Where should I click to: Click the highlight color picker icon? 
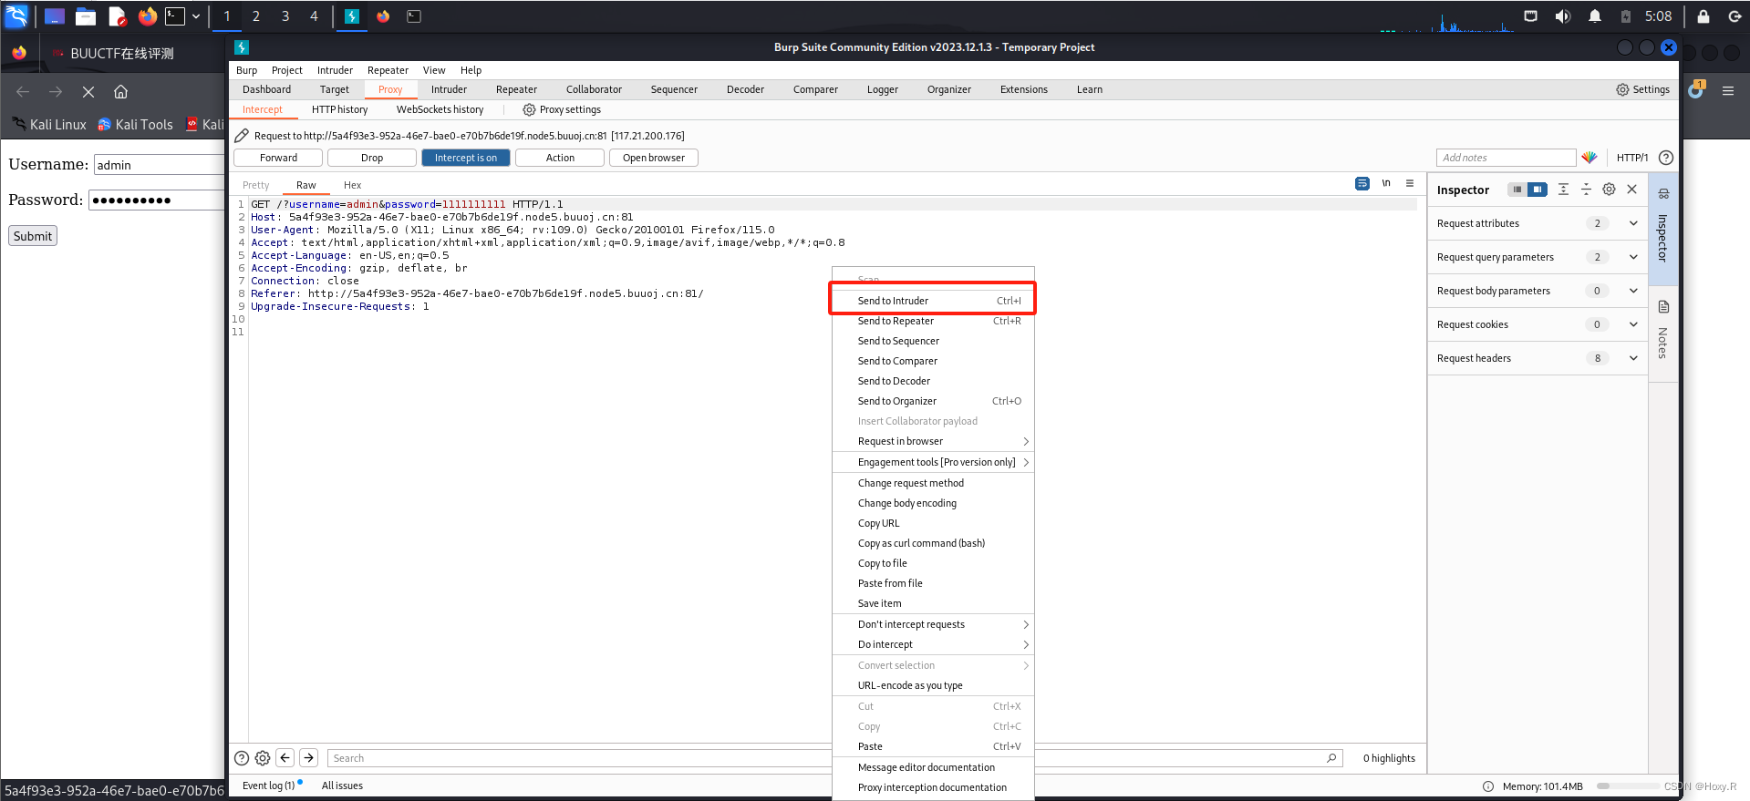coord(1589,158)
